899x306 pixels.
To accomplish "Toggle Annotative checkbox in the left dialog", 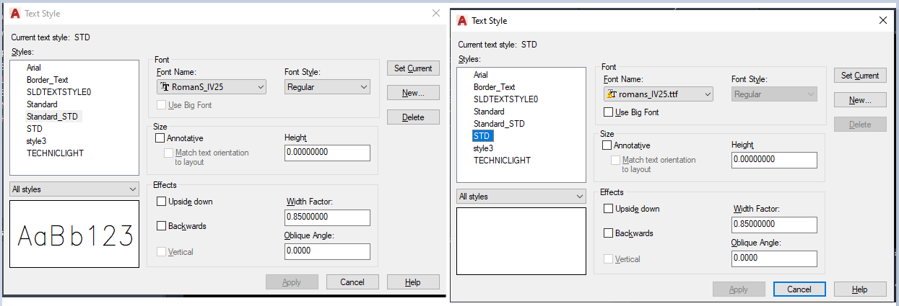I will (160, 138).
